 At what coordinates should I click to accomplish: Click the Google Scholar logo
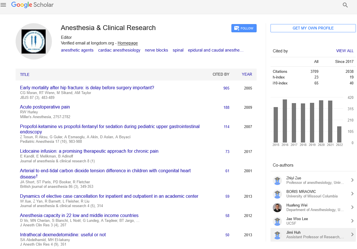(32, 5)
